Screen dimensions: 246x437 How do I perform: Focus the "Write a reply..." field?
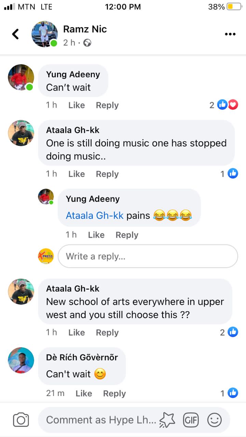tap(148, 256)
